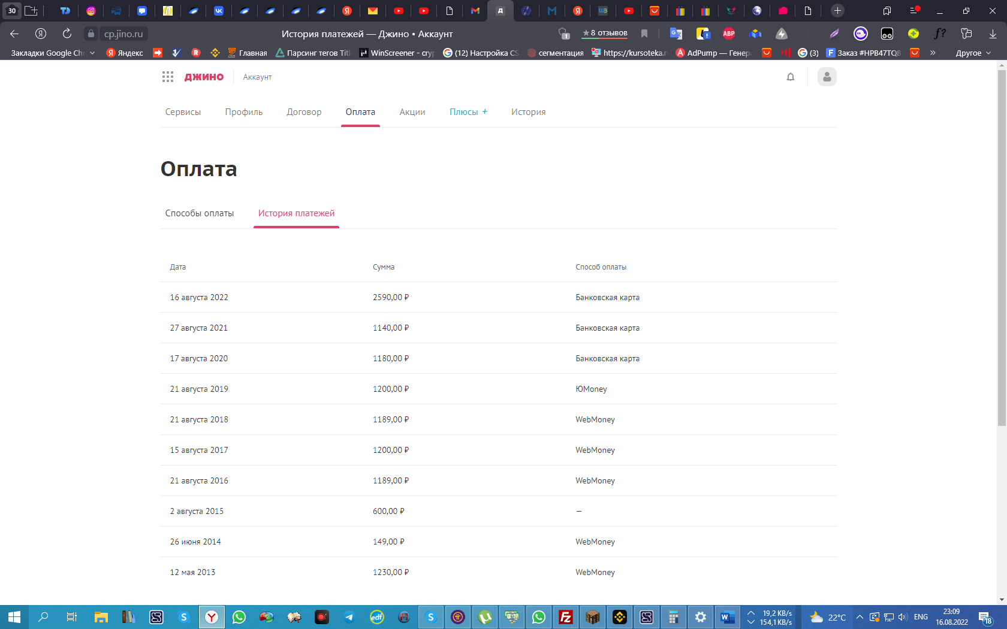
Task: Open Windows Settings gear in taskbar
Action: [701, 617]
